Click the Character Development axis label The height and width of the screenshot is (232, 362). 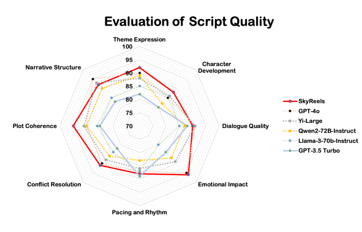[x=217, y=67]
